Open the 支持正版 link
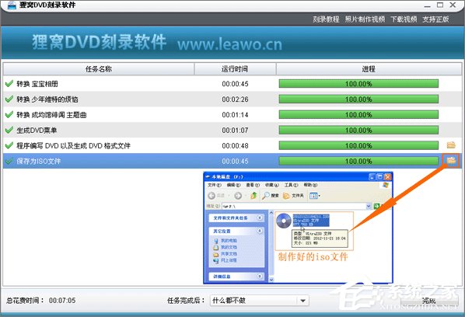 pyautogui.click(x=435, y=19)
